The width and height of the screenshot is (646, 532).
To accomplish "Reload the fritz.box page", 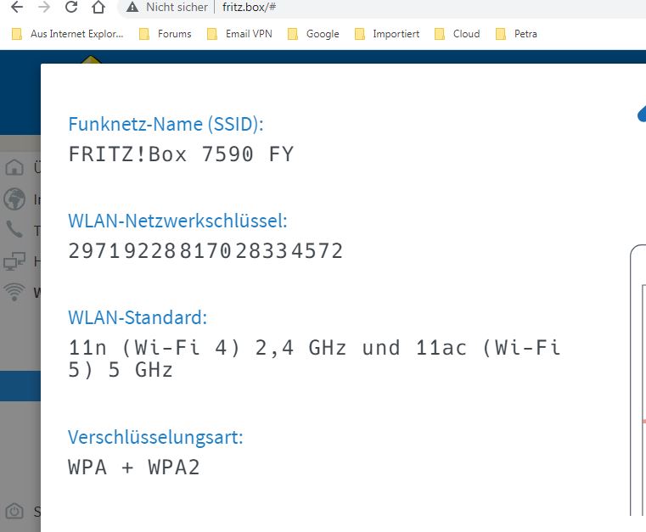I will pos(71,7).
